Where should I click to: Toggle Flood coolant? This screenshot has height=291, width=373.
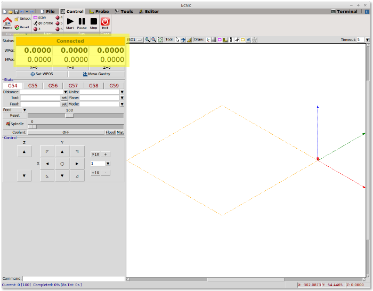pyautogui.click(x=110, y=132)
